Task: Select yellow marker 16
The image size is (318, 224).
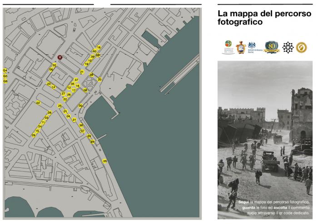Action: click(78, 86)
